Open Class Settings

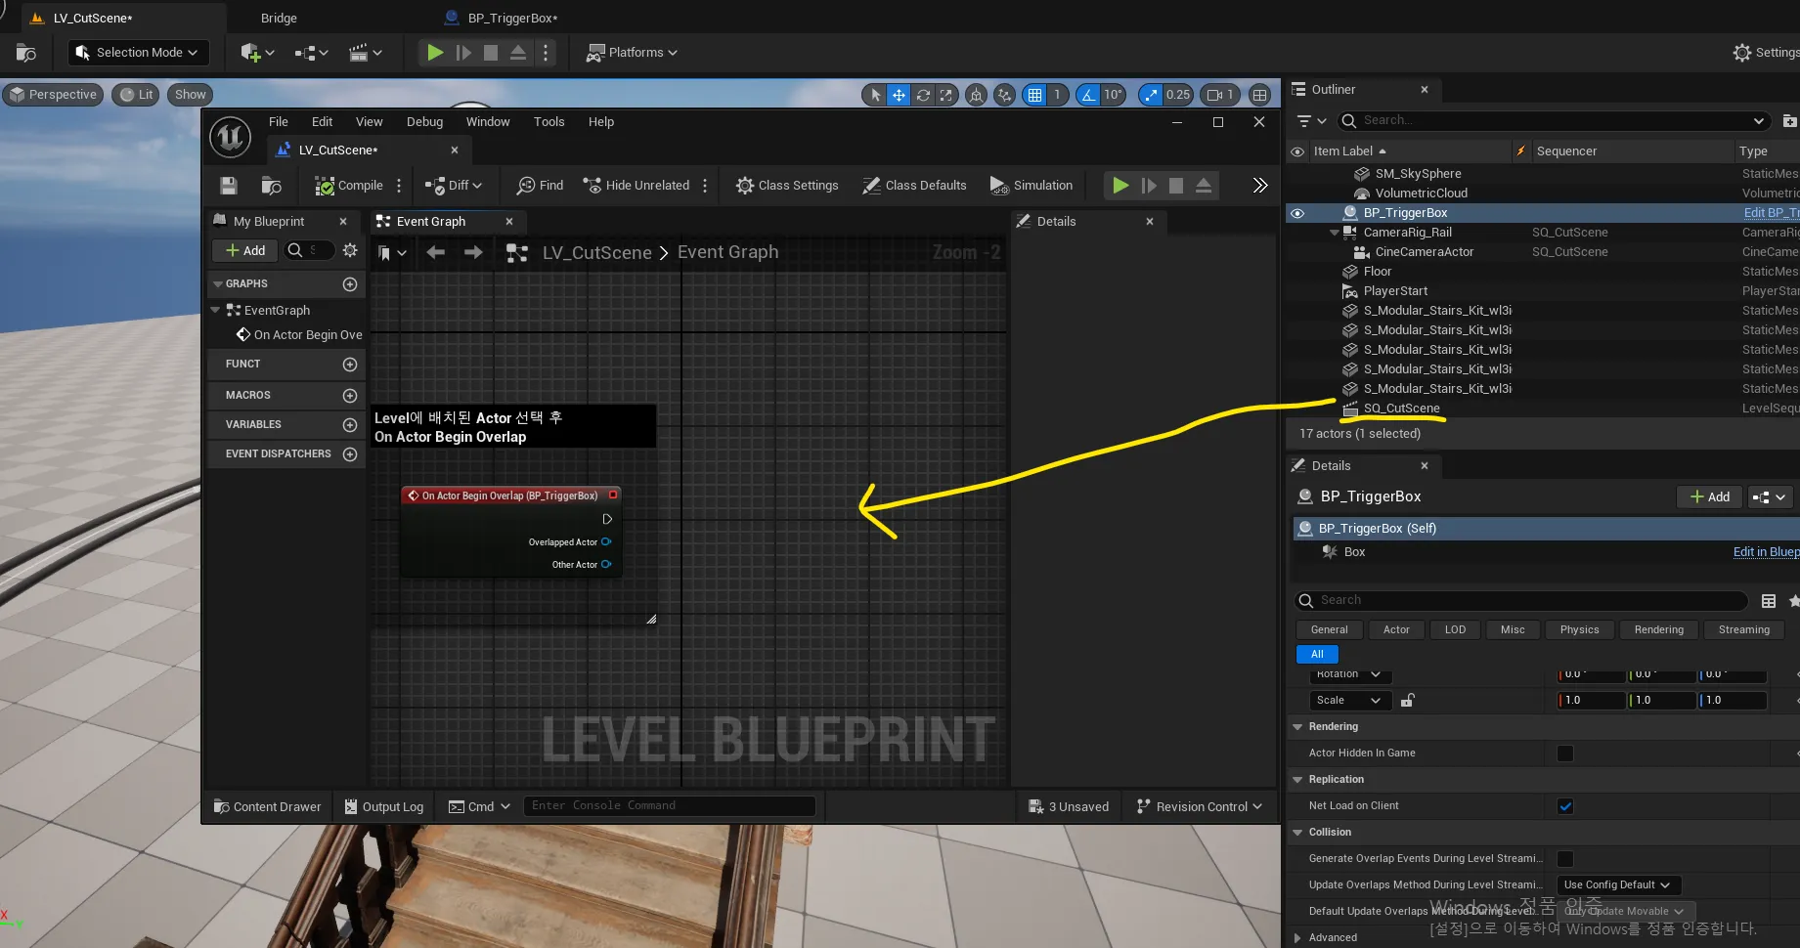(787, 186)
